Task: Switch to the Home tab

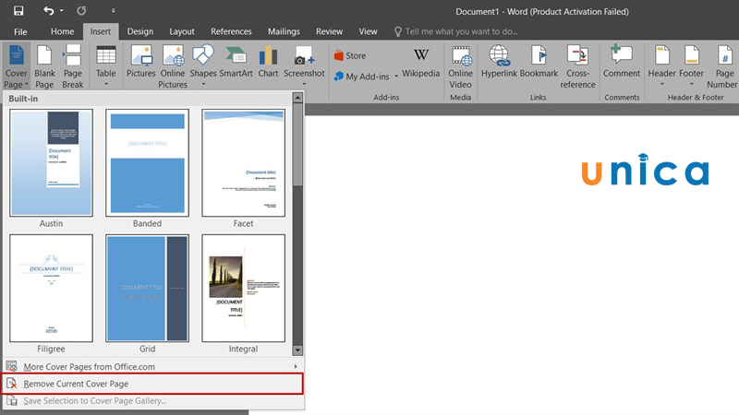Action: (62, 31)
